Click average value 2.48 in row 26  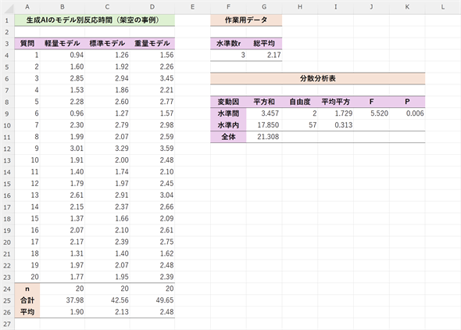coord(152,312)
